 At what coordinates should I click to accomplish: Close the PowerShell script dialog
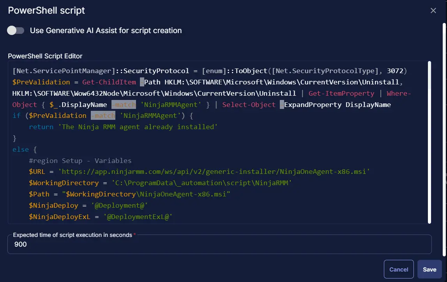[433, 11]
